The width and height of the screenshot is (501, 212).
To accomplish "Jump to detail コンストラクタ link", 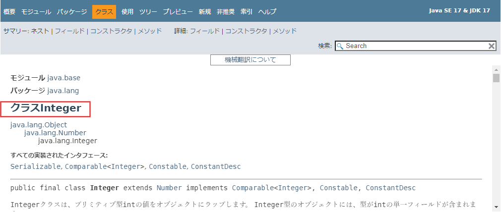I will point(247,31).
